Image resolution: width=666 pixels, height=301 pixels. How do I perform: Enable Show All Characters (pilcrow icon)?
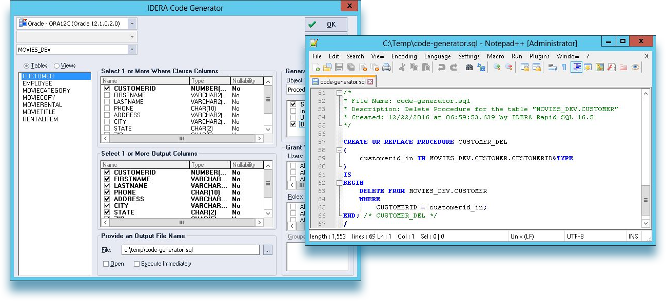563,68
